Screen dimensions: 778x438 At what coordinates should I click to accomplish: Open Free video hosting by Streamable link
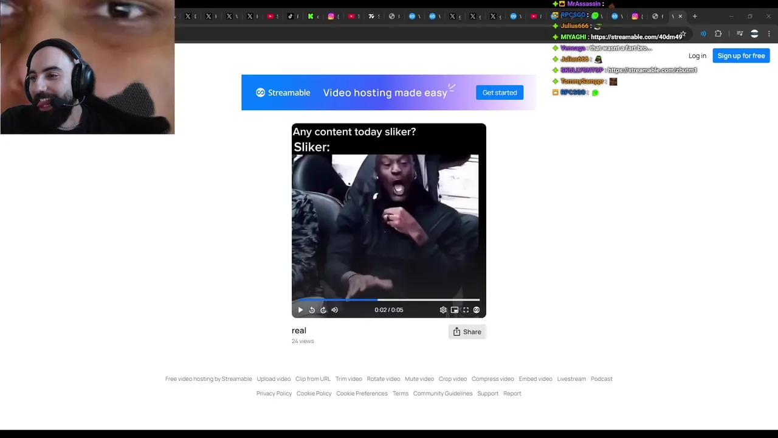tap(208, 378)
